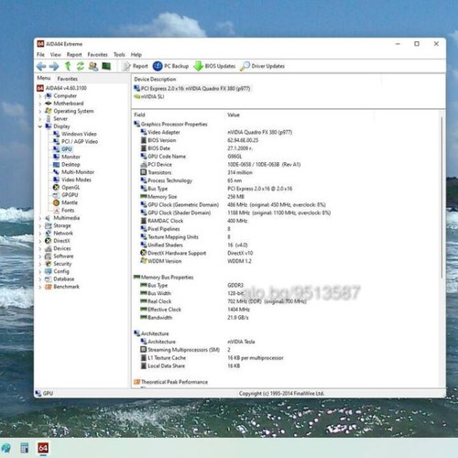Click the Forward navigation arrow icon

54,66
